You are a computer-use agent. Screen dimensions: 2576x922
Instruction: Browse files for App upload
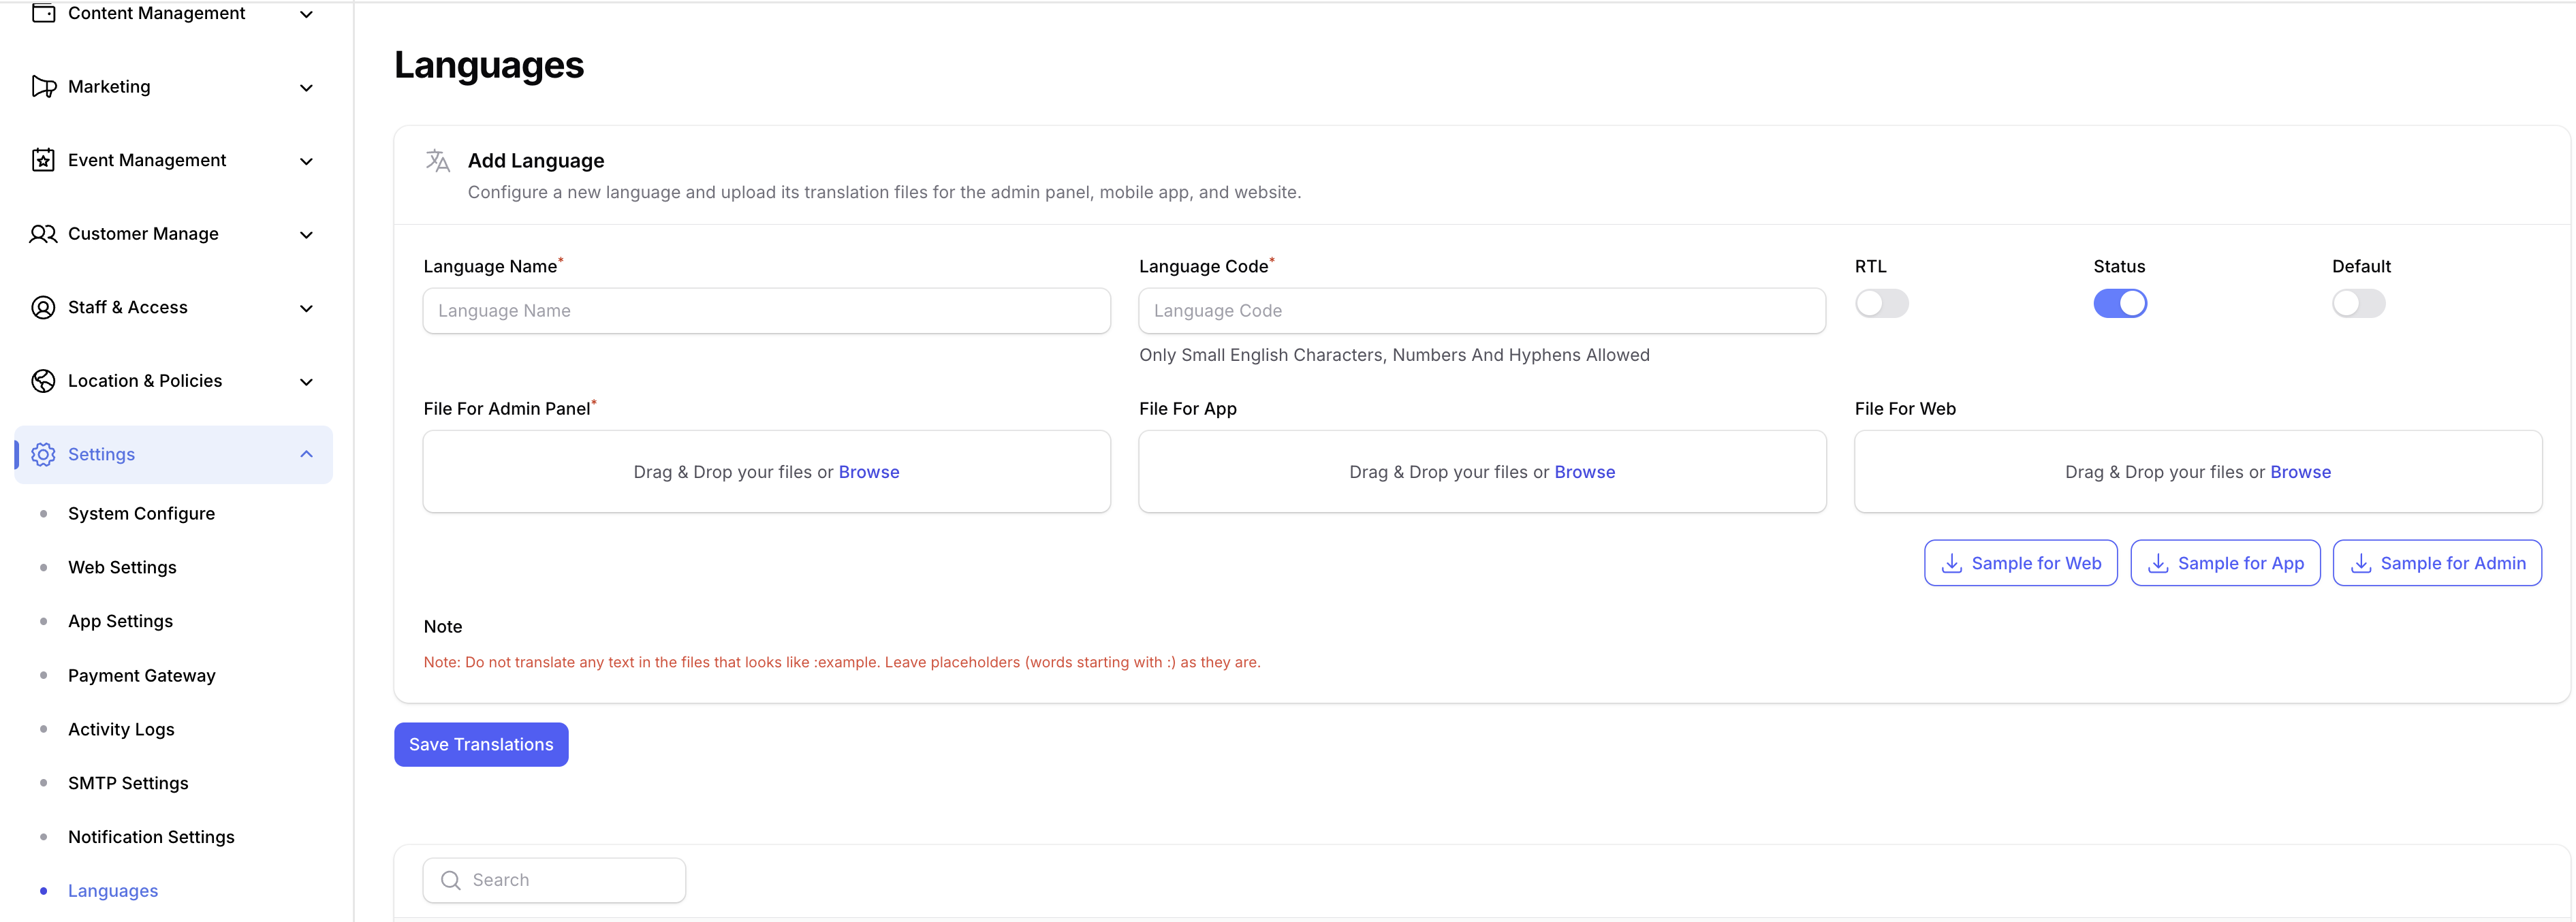tap(1584, 472)
